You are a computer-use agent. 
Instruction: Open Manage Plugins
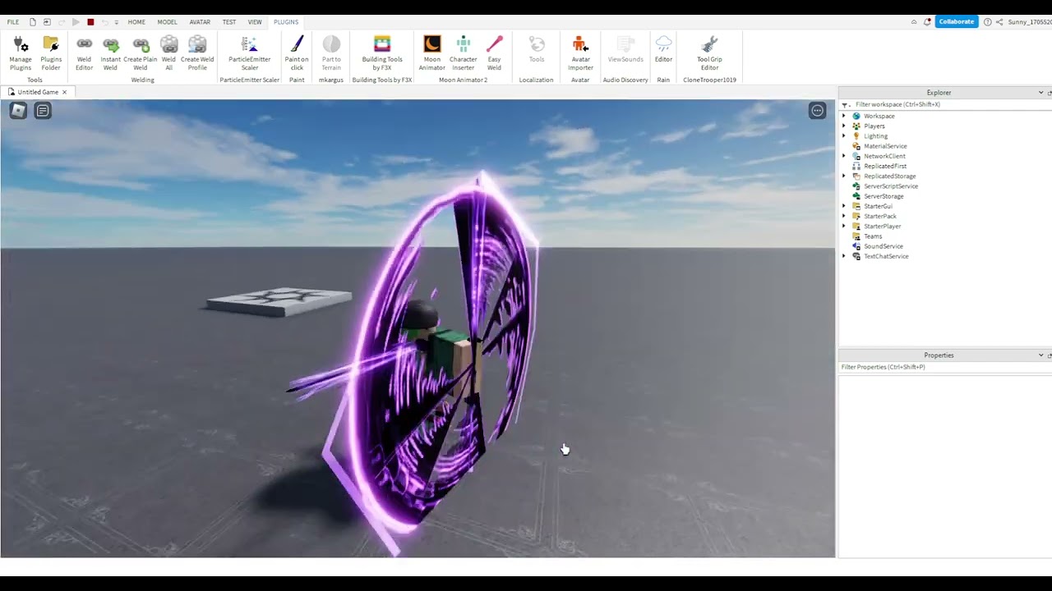click(21, 53)
